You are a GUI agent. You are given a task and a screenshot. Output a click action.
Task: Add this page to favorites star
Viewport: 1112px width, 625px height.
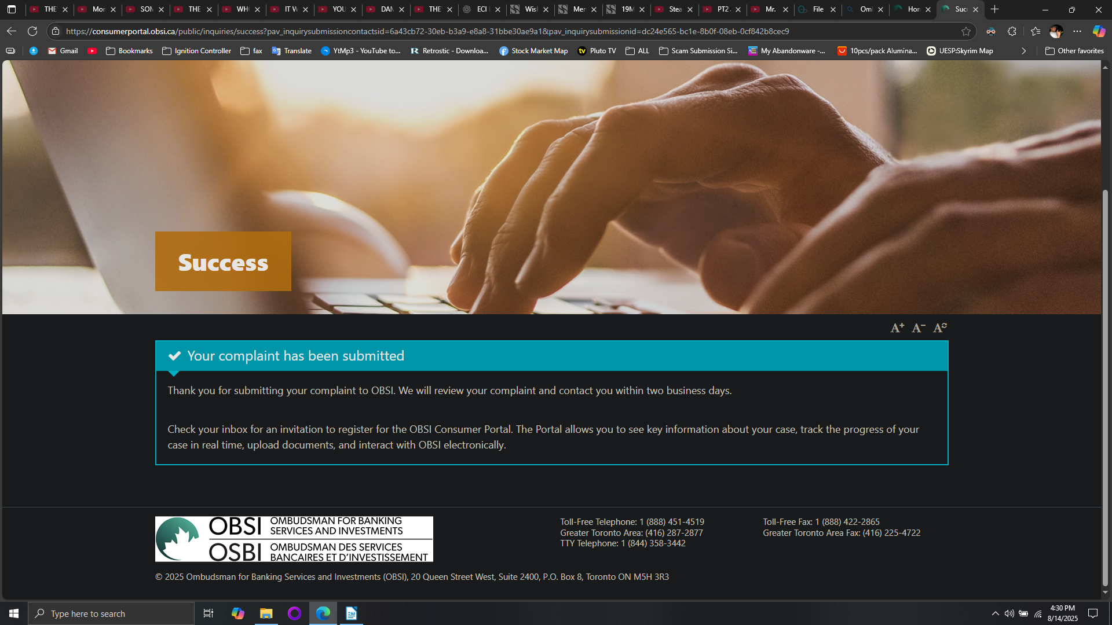(965, 31)
